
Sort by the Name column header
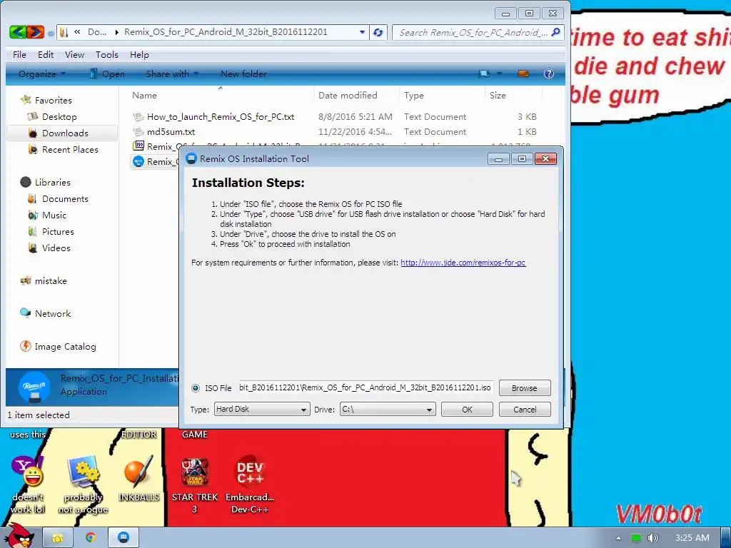pos(144,95)
